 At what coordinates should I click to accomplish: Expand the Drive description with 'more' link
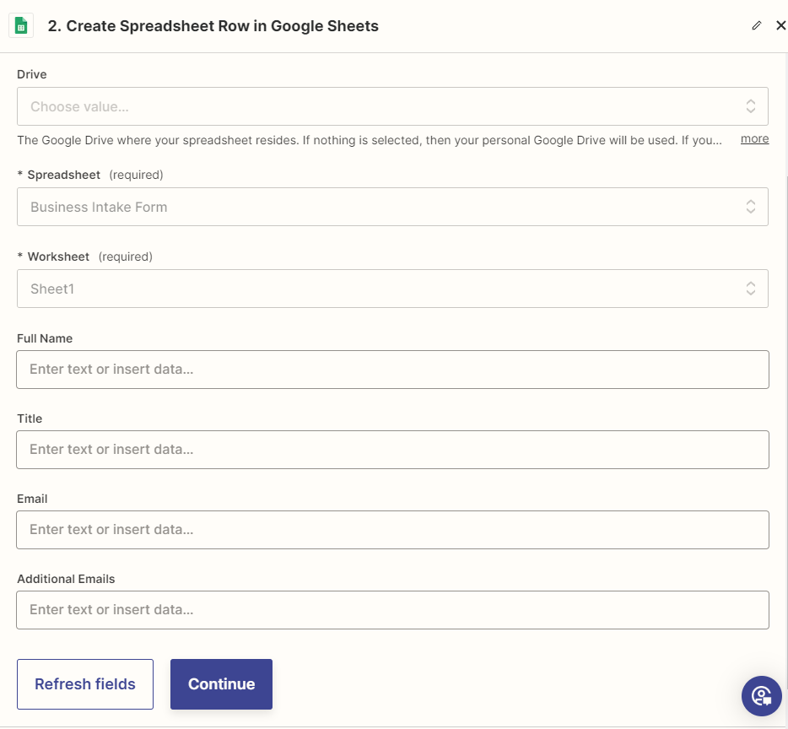[754, 139]
